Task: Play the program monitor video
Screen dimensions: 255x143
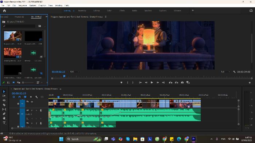Action: tap(152, 83)
